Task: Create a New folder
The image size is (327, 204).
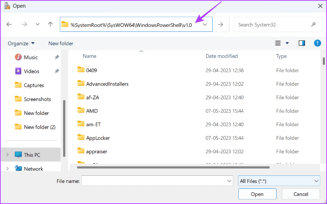Action: 61,43
